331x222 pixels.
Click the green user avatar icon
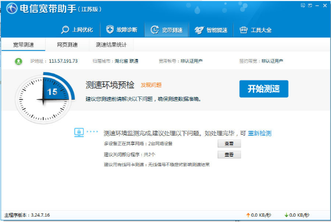tap(19, 61)
